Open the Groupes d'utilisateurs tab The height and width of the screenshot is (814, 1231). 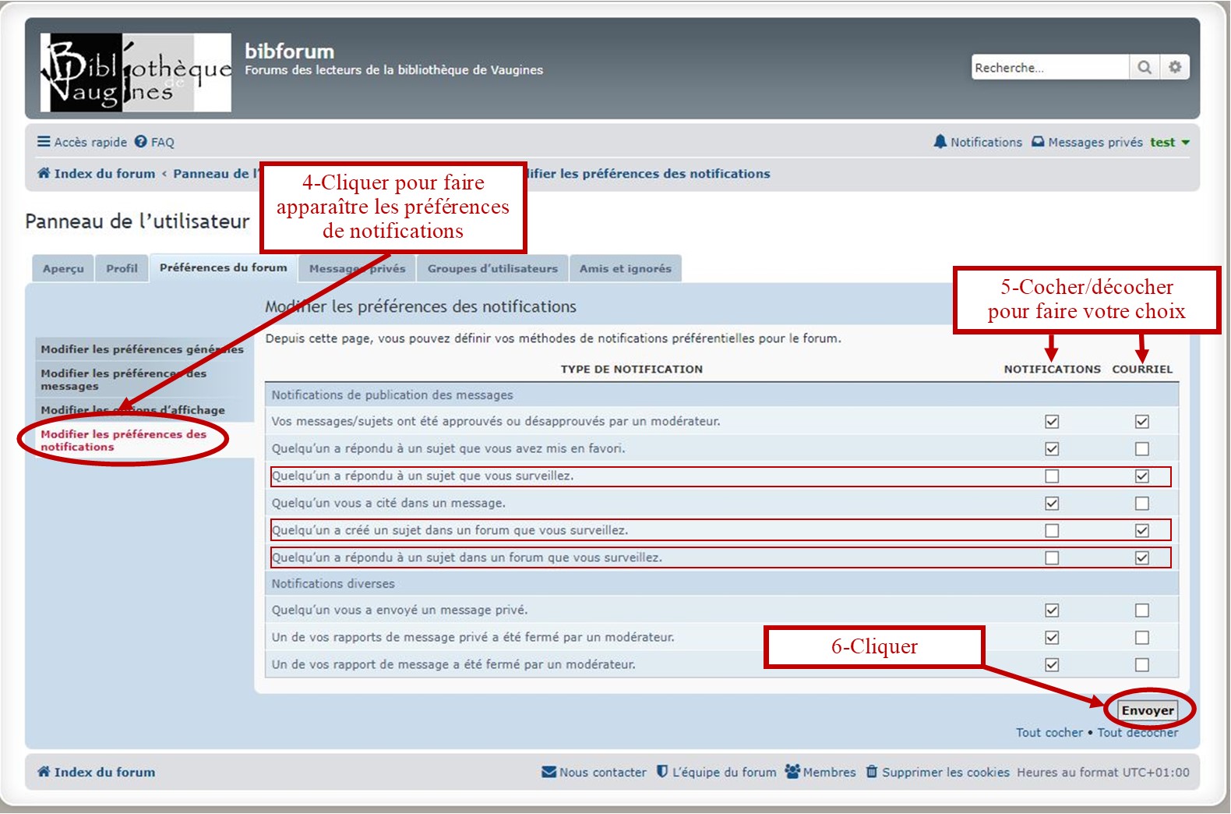point(492,268)
